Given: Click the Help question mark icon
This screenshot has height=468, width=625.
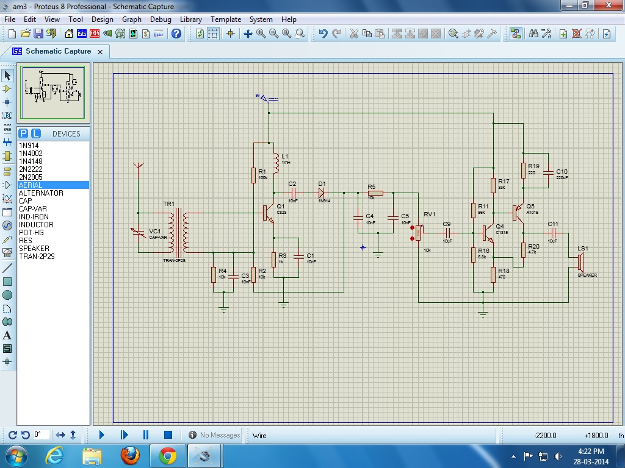Looking at the screenshot, I should [176, 34].
